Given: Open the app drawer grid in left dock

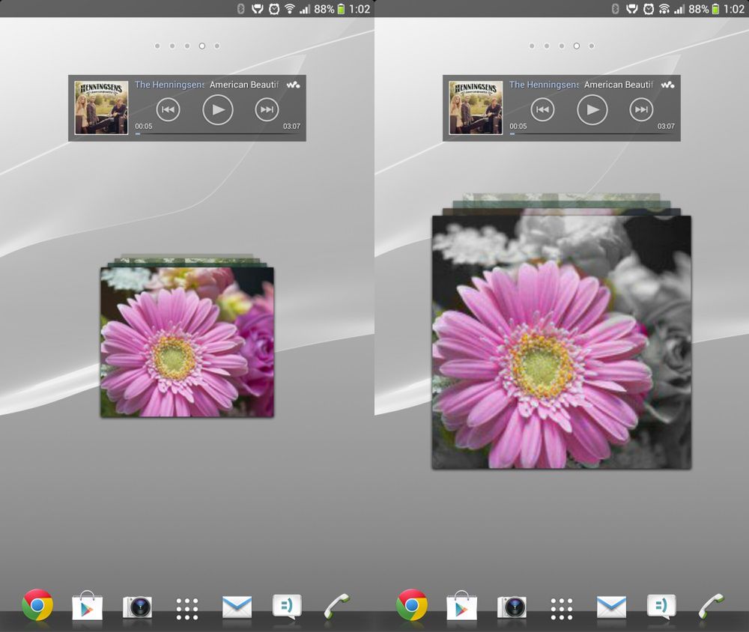Looking at the screenshot, I should click(187, 609).
